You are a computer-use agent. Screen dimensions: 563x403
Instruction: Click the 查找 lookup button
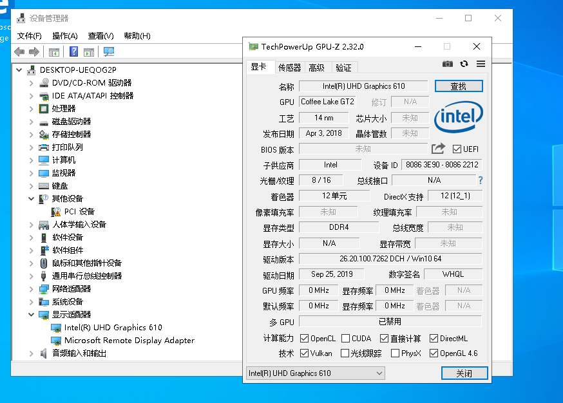(x=459, y=86)
